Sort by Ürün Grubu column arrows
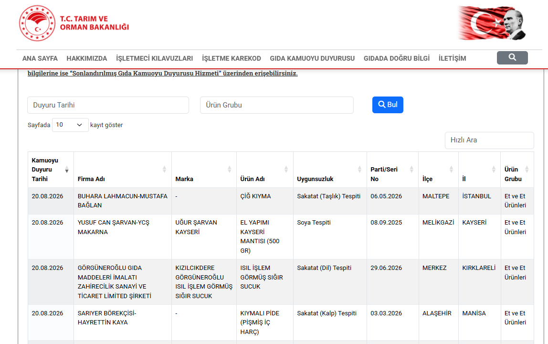Viewport: 548px width, 344px height. pyautogui.click(x=527, y=170)
